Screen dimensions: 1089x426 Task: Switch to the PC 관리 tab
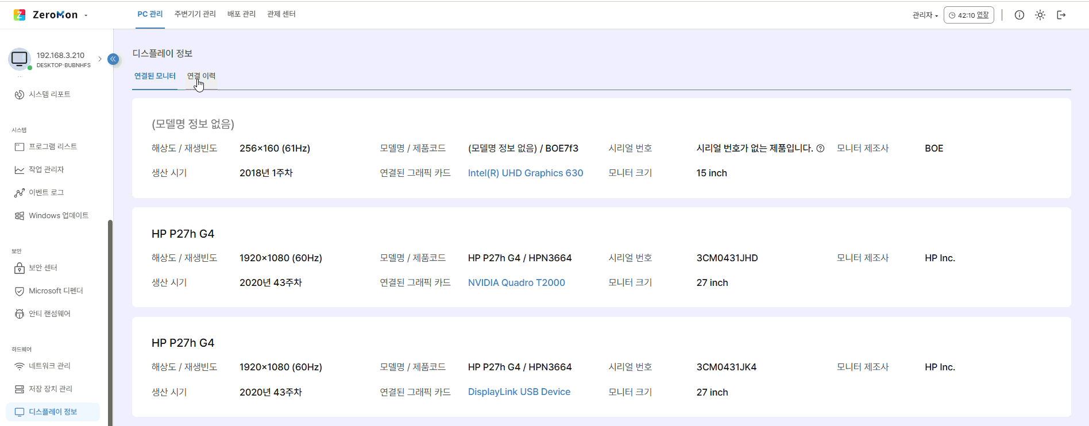(x=150, y=14)
